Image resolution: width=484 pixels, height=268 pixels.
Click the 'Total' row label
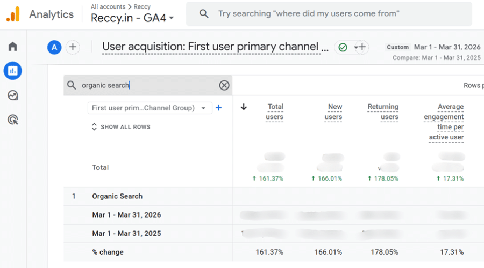[x=101, y=167]
